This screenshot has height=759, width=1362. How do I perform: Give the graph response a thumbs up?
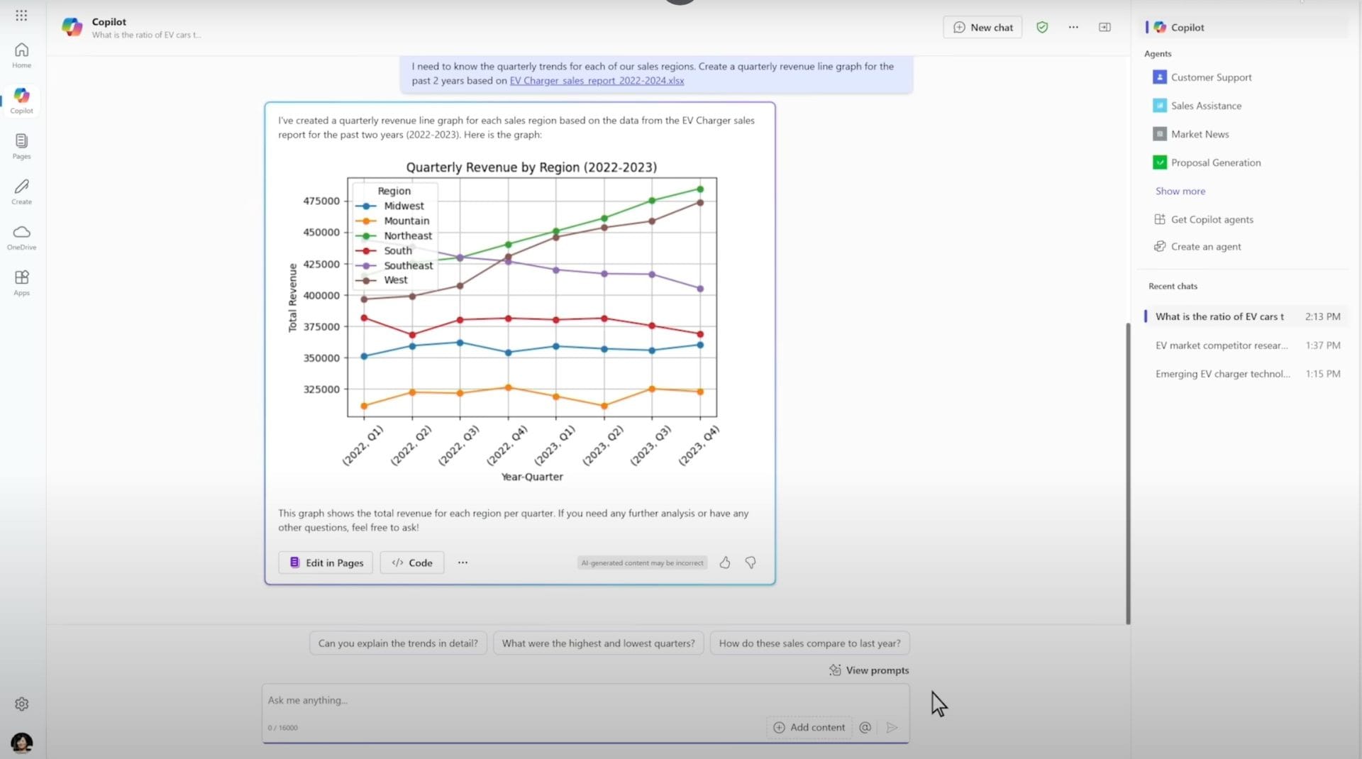pyautogui.click(x=725, y=563)
